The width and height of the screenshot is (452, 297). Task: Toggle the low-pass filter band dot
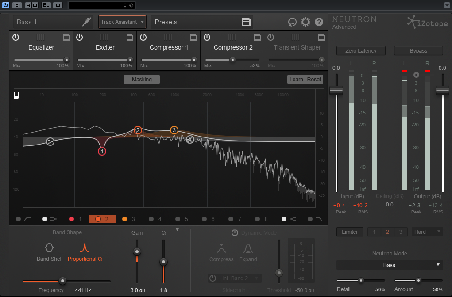310,219
